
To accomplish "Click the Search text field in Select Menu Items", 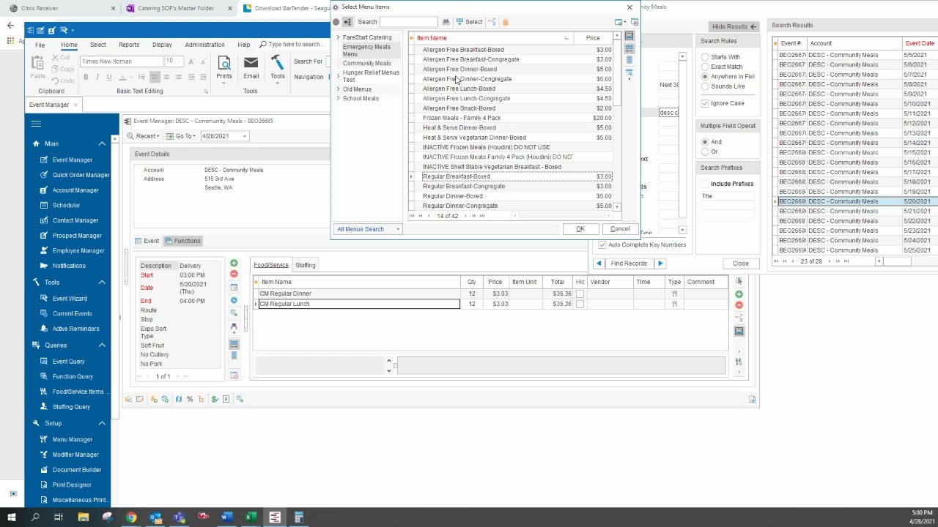I will tap(408, 22).
